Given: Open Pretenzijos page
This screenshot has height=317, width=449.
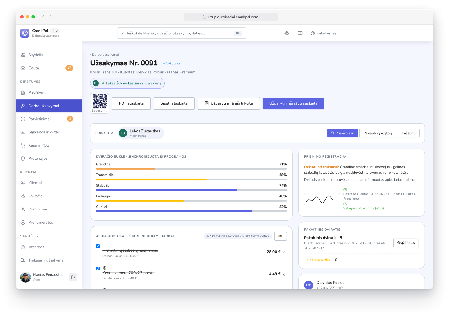Looking at the screenshot, I should click(x=49, y=158).
